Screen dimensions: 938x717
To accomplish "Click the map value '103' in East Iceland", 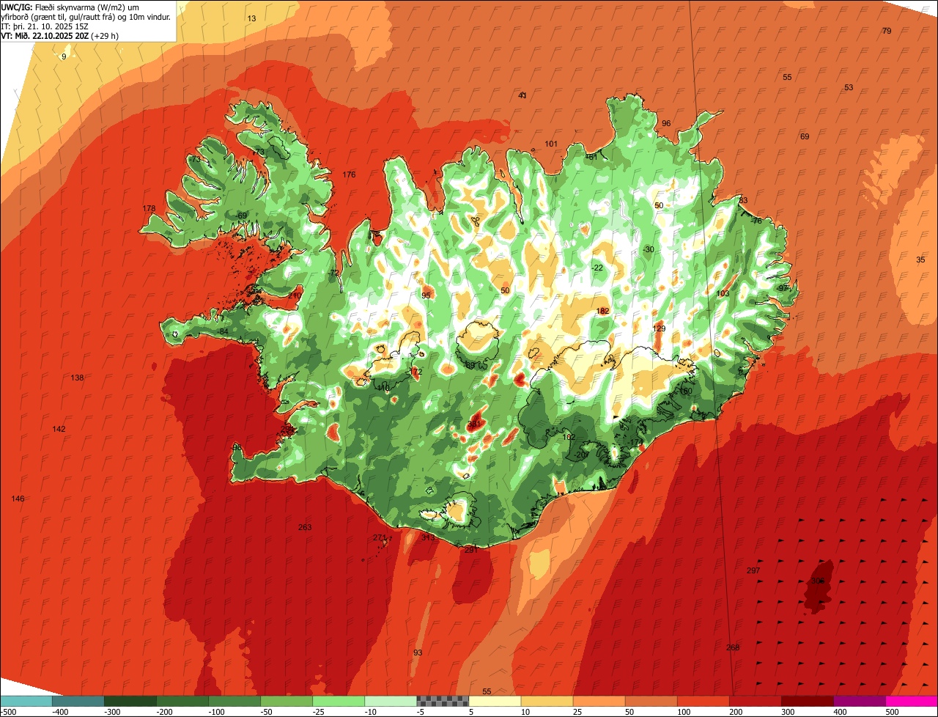I will tap(723, 293).
